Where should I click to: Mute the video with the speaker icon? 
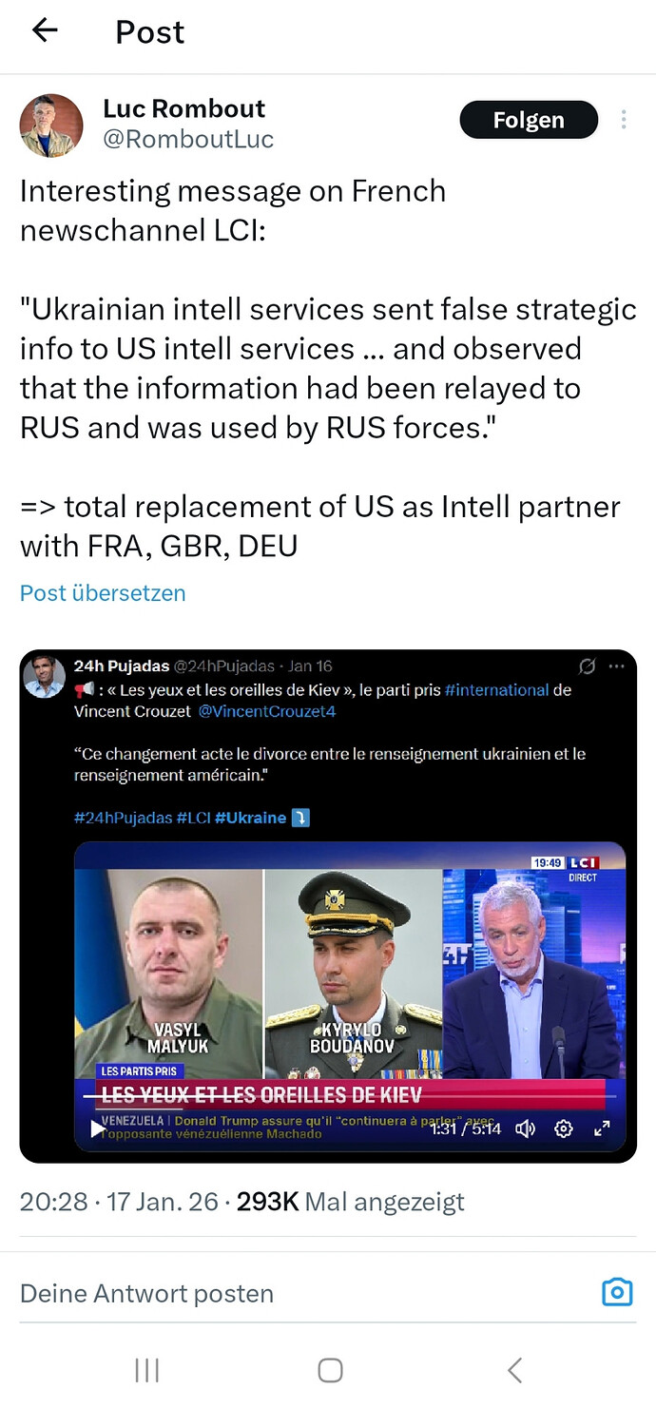click(x=525, y=1128)
